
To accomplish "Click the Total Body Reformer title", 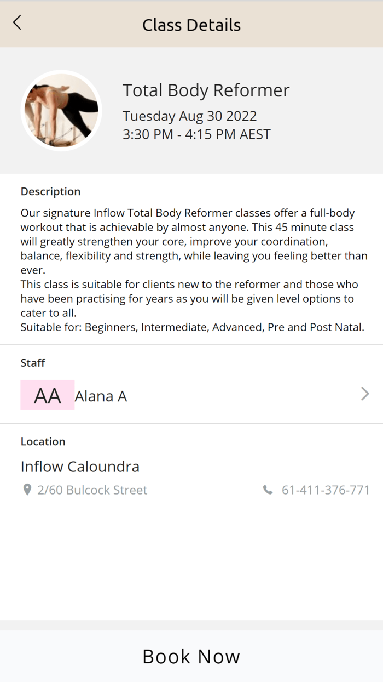I will tap(206, 90).
